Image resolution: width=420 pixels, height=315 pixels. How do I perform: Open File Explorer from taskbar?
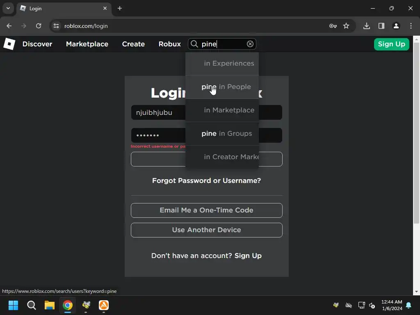pos(50,305)
